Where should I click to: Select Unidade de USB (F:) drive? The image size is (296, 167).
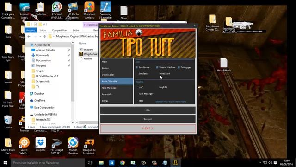click(x=45, y=115)
